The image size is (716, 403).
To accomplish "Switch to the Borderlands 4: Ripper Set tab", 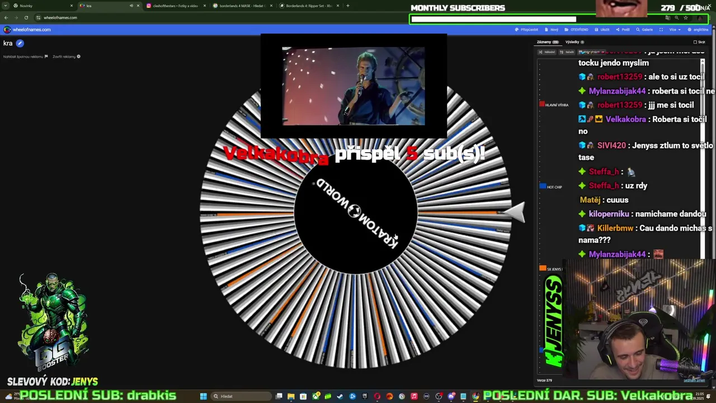I will coord(308,6).
